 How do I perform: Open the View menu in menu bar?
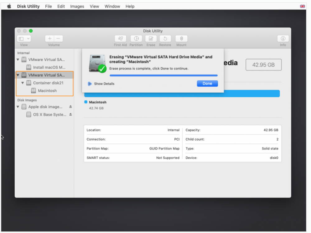tap(95, 6)
